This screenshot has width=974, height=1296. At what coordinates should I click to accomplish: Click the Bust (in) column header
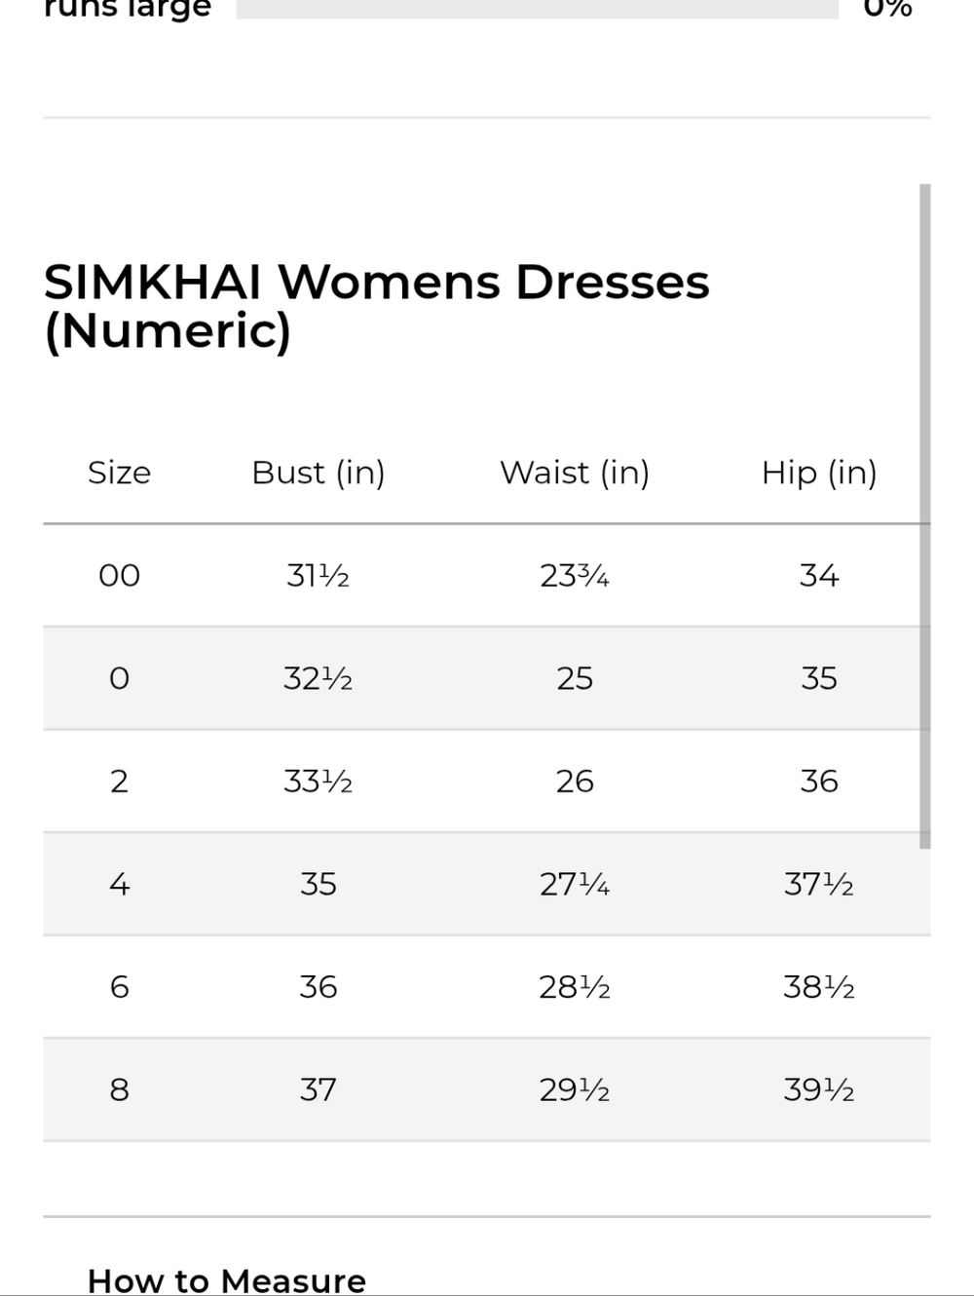coord(318,473)
